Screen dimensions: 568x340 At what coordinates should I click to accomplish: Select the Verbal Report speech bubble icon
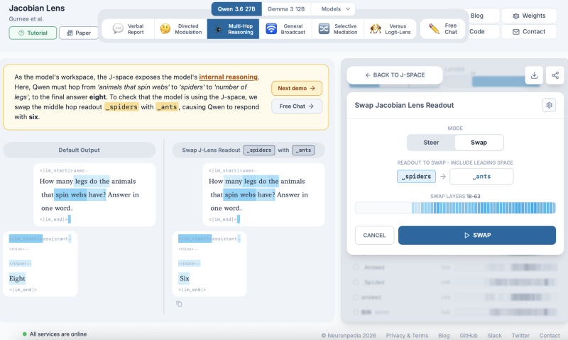[118, 29]
